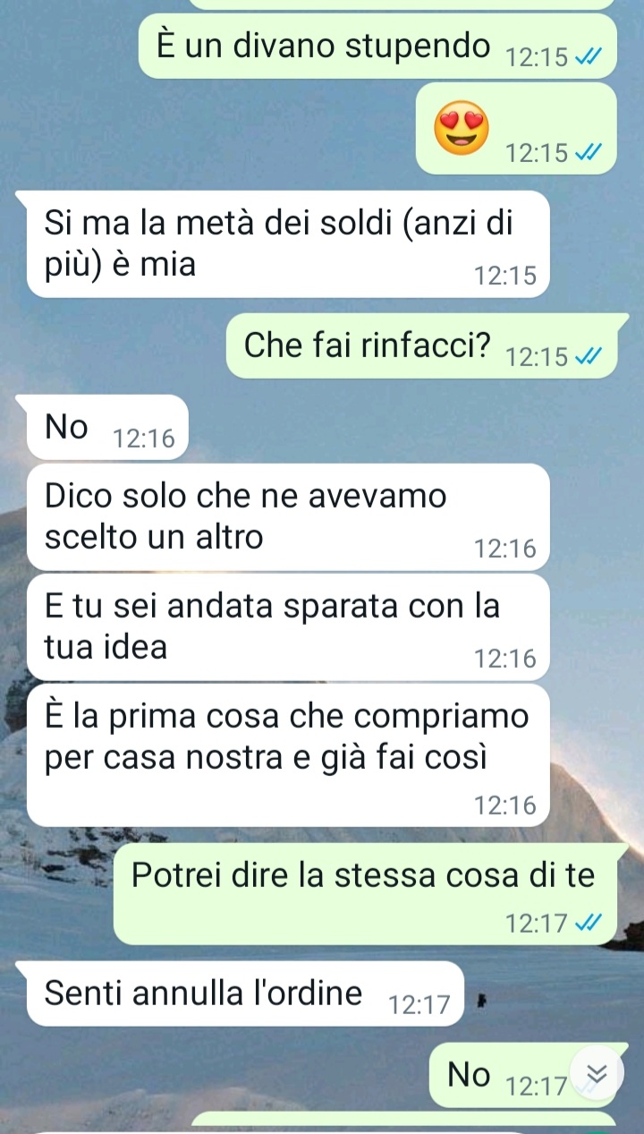
Task: Tap the 12:17 timestamp on 'Senti annulla l'ordine'
Action: (420, 1006)
